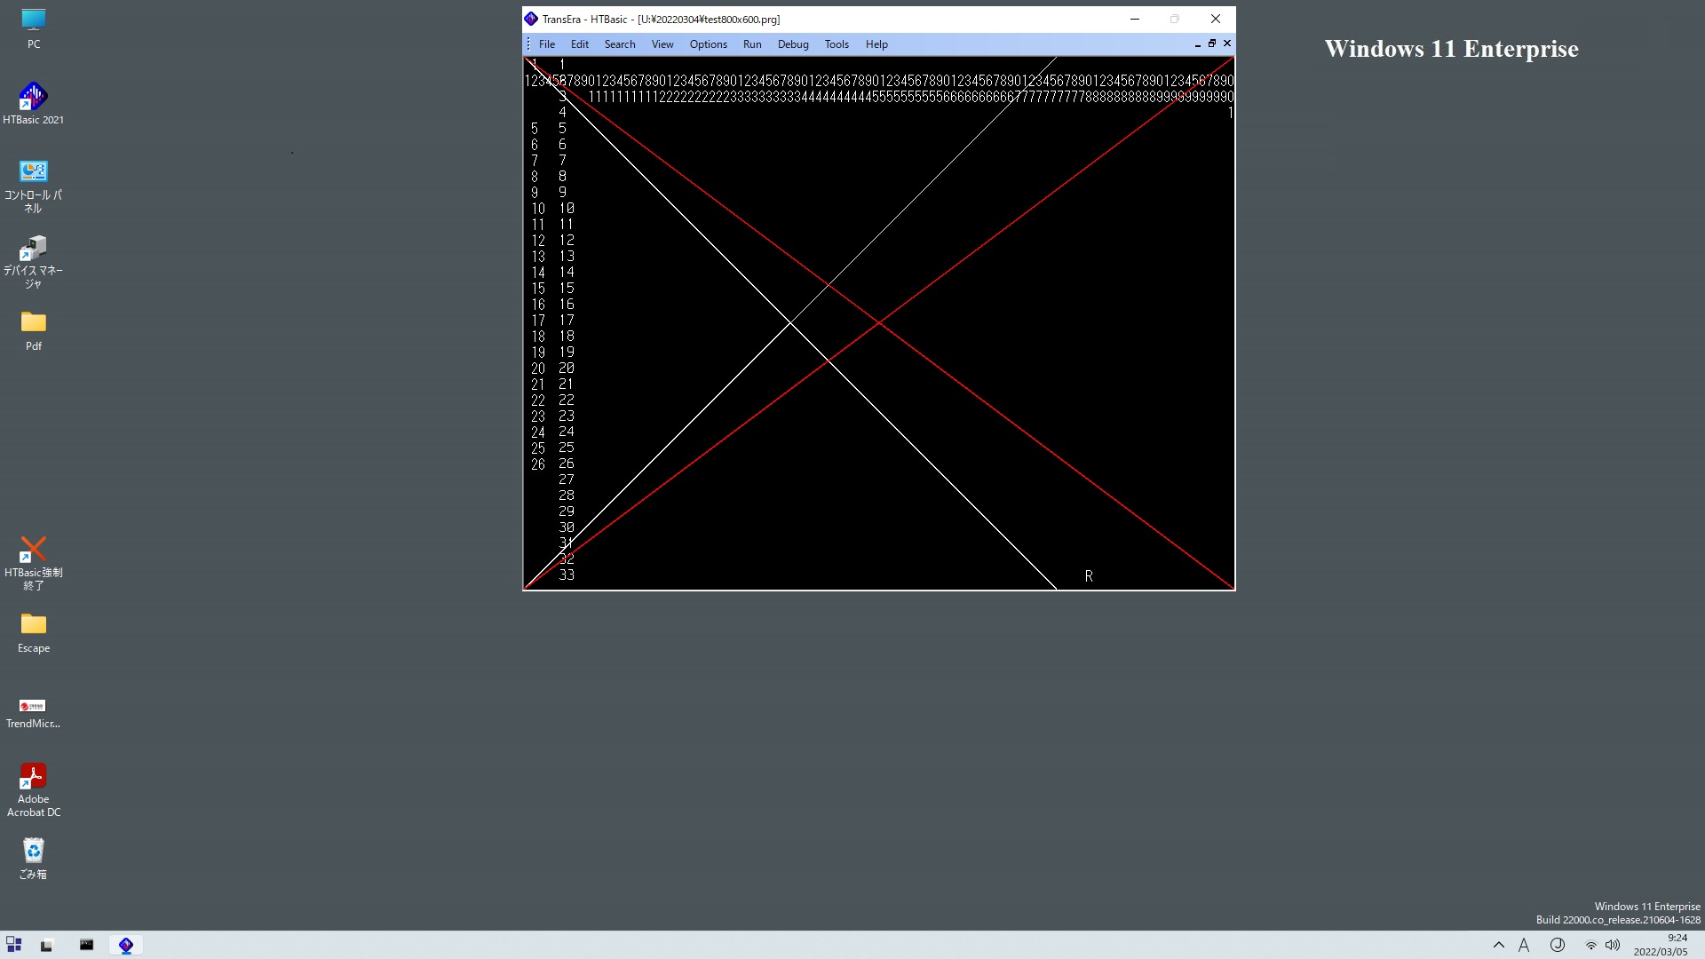Restore the inner document window
Viewport: 1705px width, 959px height.
pyautogui.click(x=1212, y=44)
